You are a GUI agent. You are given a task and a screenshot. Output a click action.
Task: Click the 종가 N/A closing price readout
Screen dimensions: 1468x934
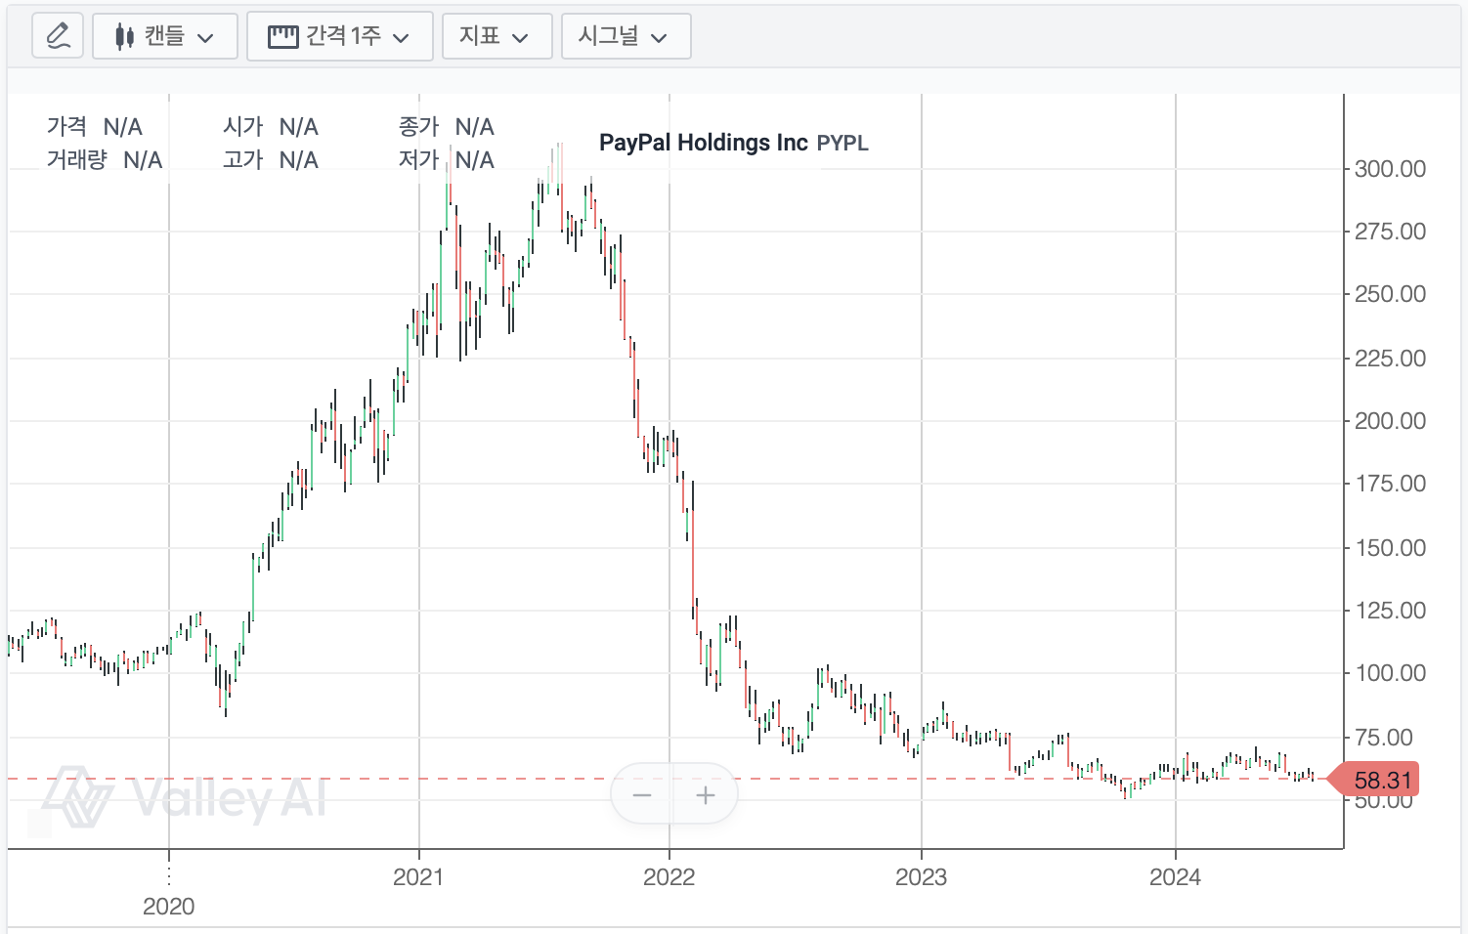(x=447, y=127)
